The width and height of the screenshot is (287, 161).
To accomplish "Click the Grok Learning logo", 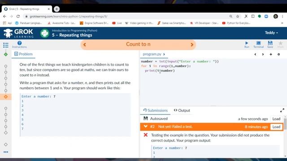I will (18, 33).
